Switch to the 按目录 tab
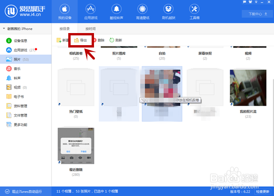The width and height of the screenshot is (274, 196). (x=65, y=29)
